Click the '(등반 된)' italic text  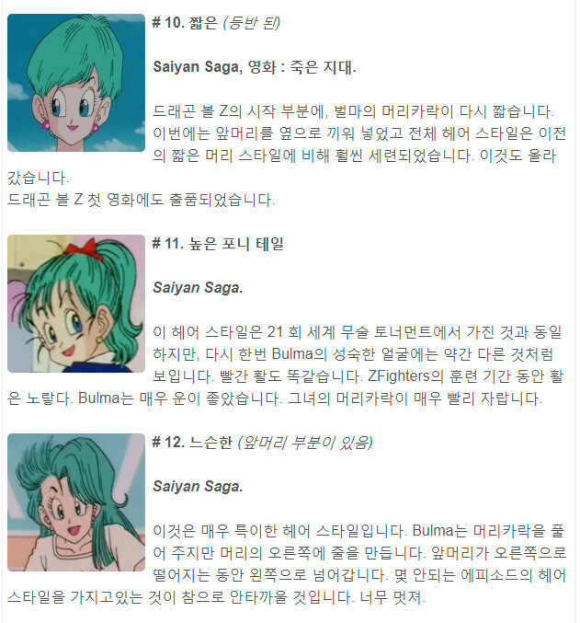[252, 23]
